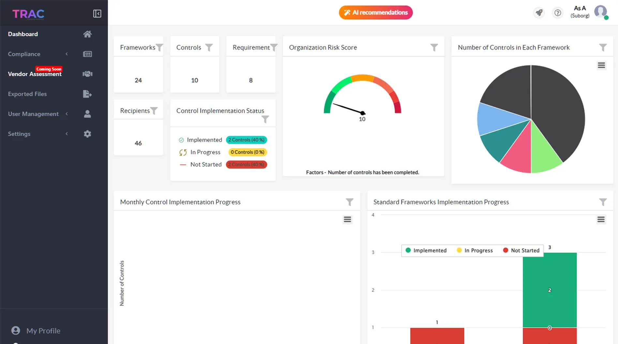Click the User Management person icon

[x=87, y=114]
